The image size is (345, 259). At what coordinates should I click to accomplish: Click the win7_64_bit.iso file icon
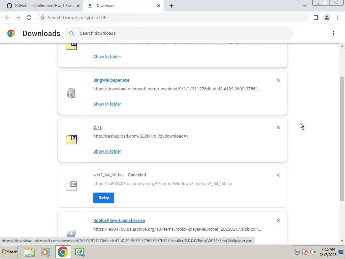click(x=71, y=186)
